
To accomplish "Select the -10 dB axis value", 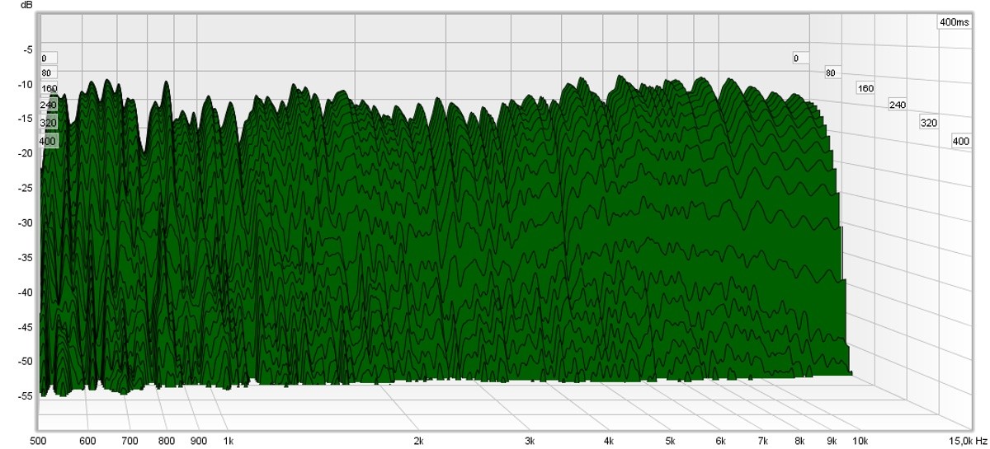I will [27, 84].
